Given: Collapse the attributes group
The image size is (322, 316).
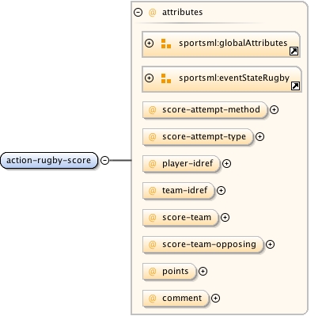Looking at the screenshot, I should tap(138, 12).
